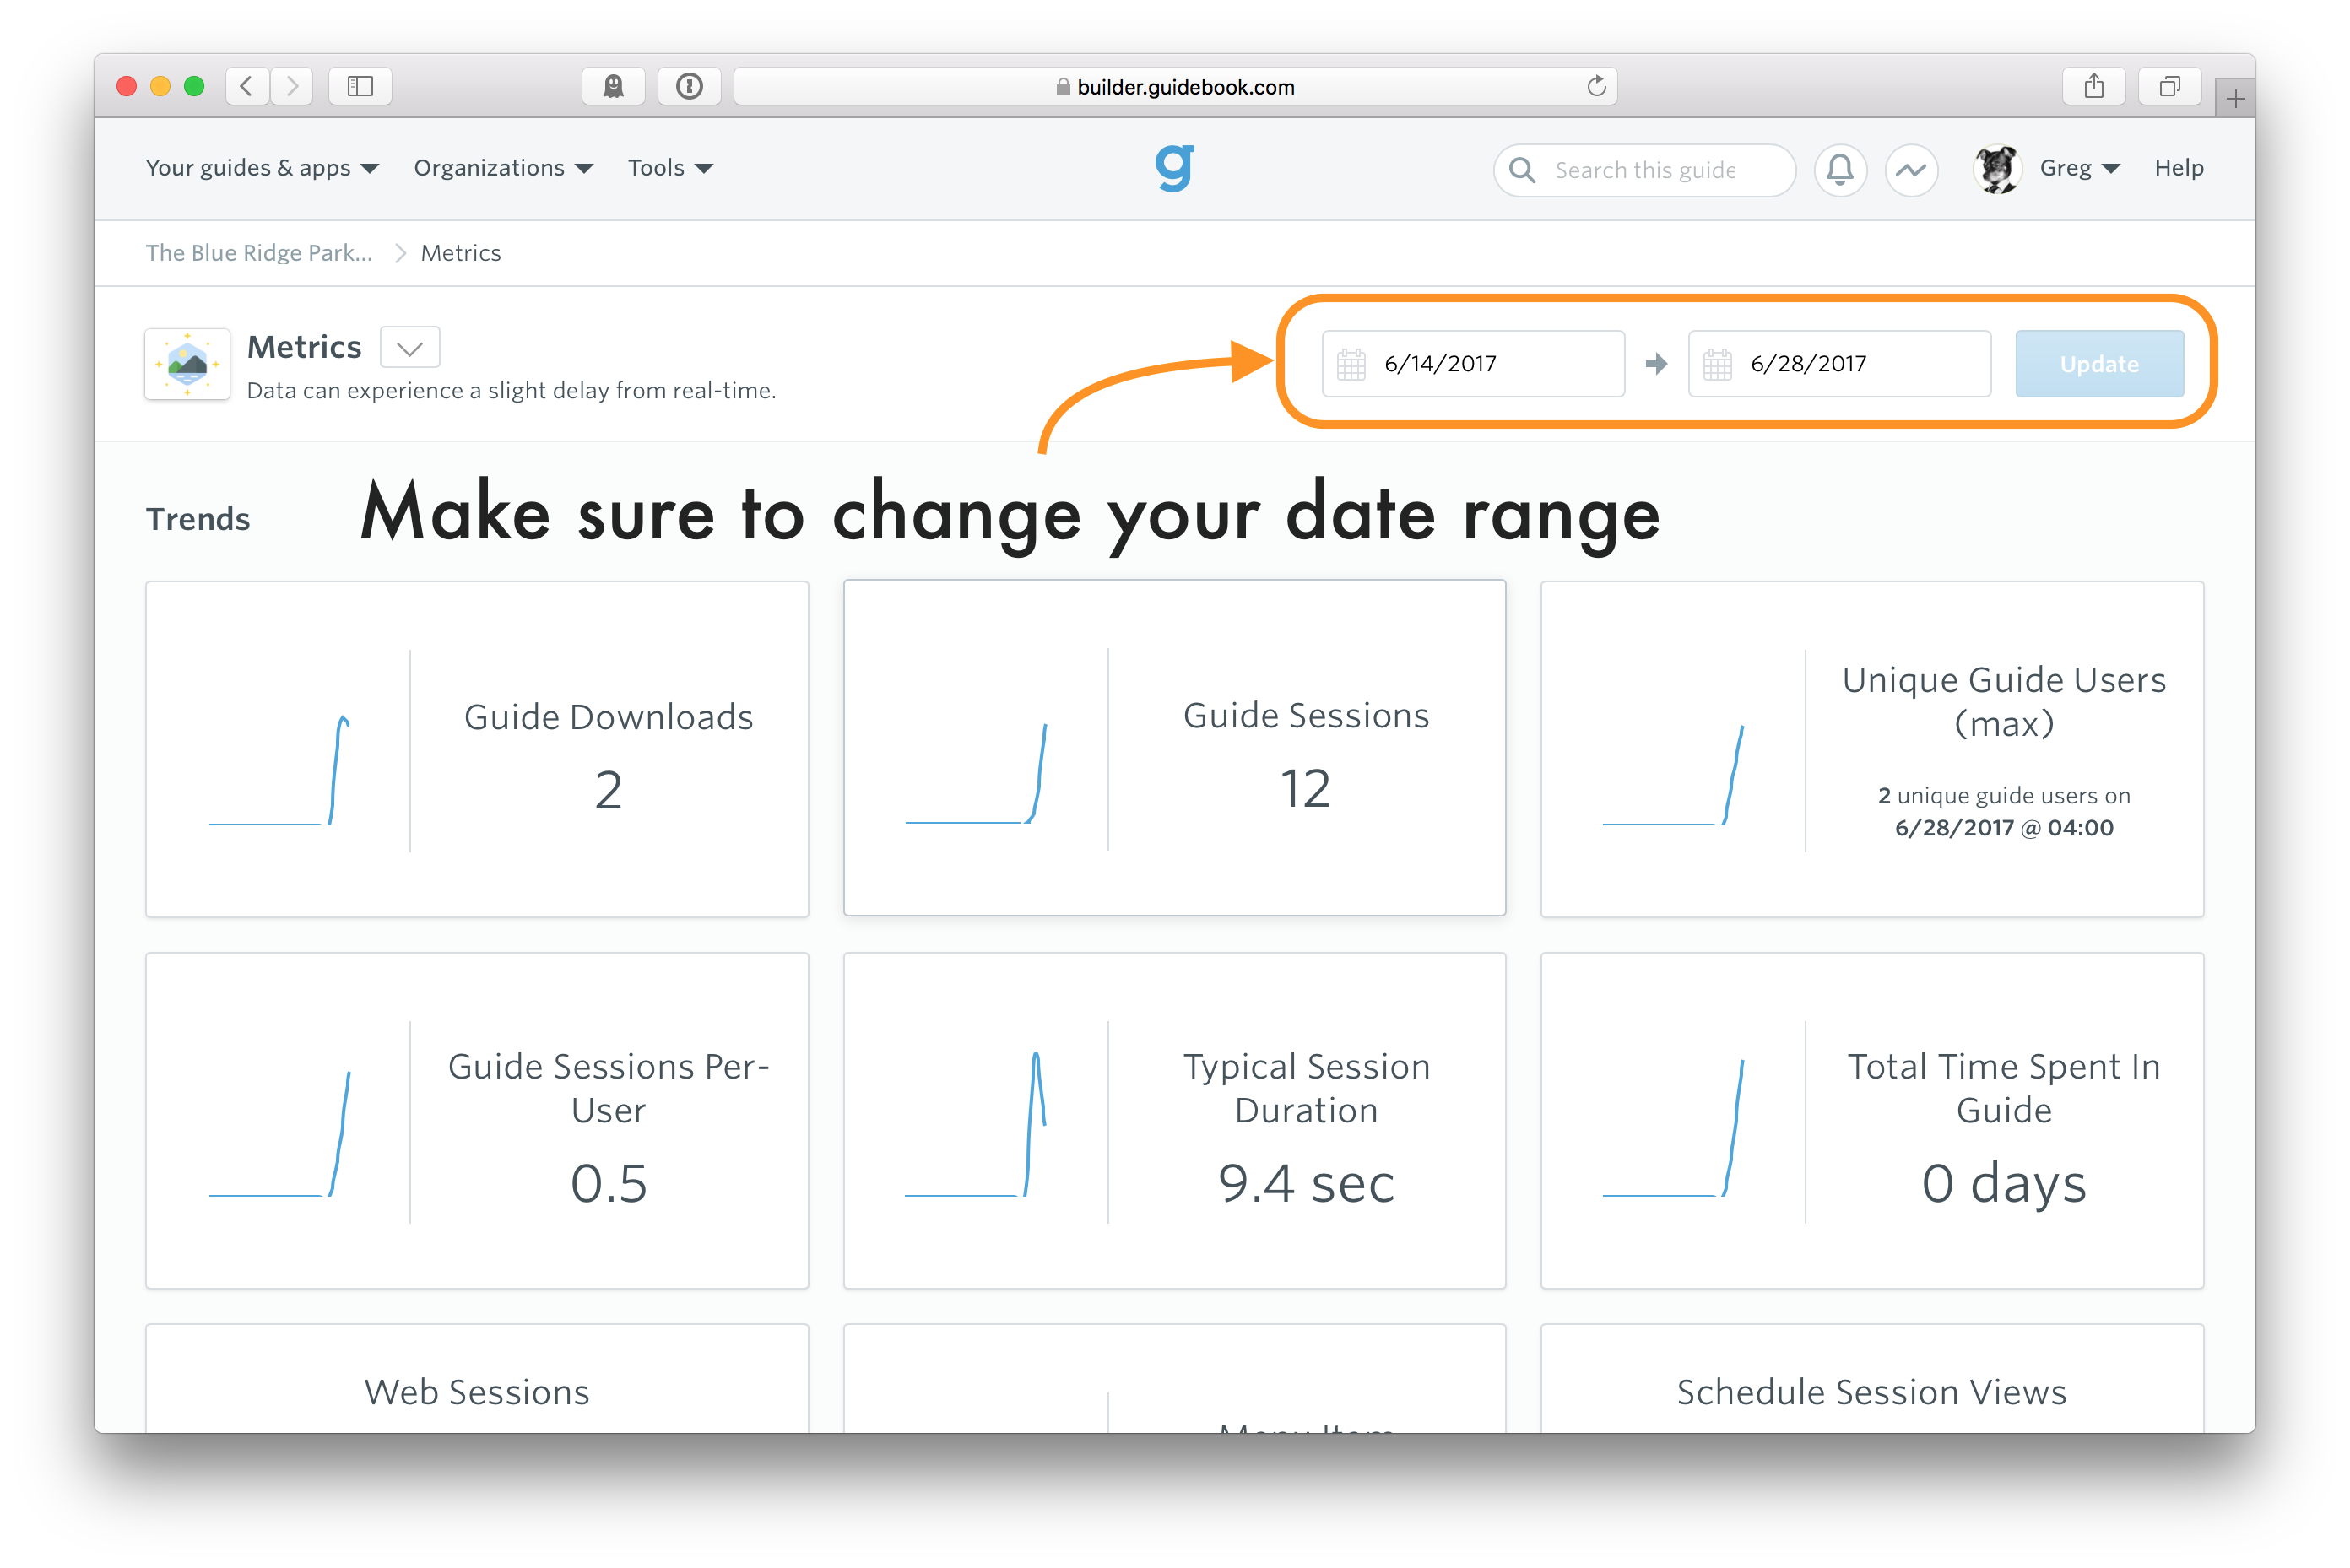
Task: Expand the Metrics section dropdown
Action: click(x=410, y=347)
